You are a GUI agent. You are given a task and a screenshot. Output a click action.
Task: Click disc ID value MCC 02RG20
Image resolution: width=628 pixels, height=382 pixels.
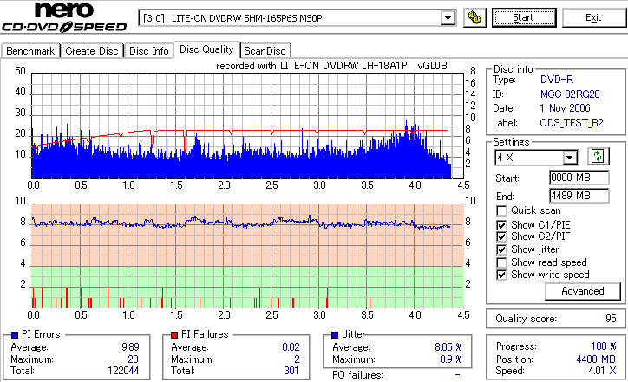(x=570, y=94)
